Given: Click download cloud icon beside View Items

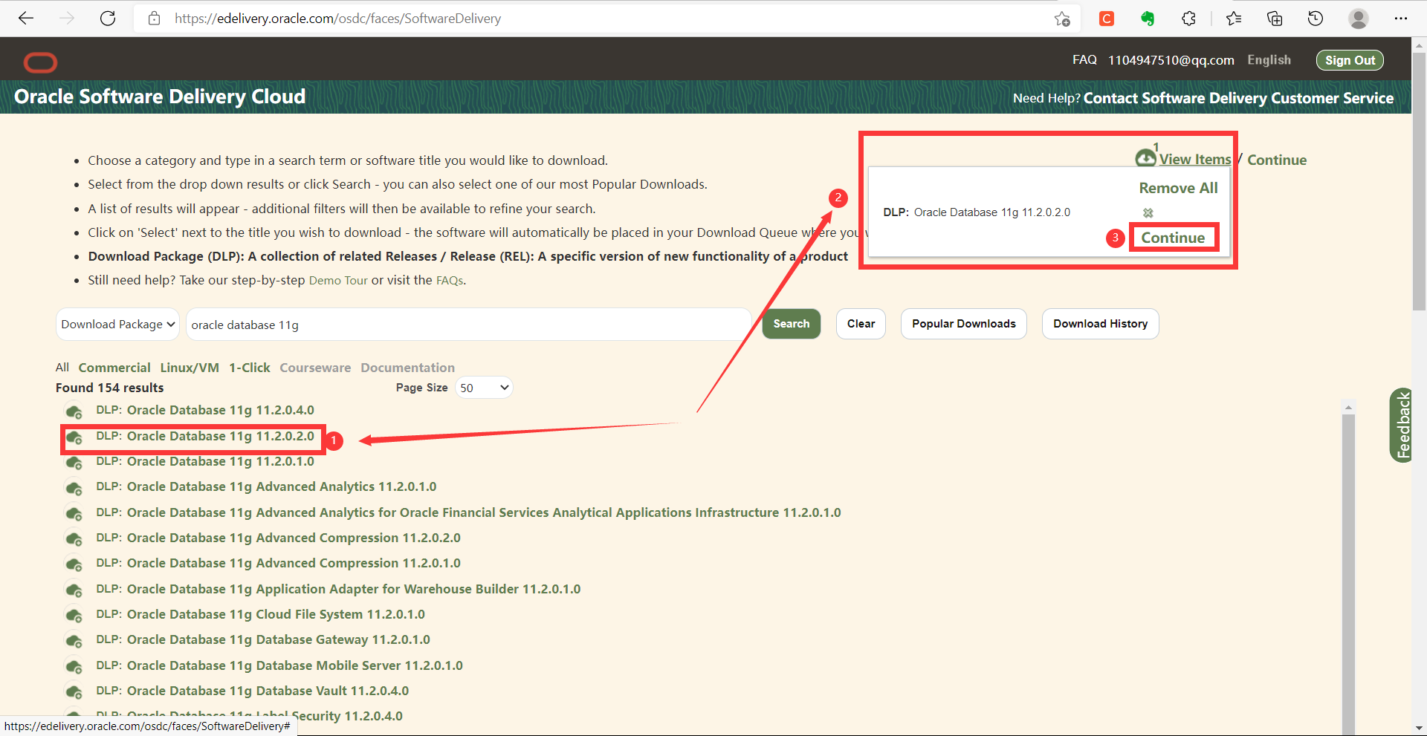Looking at the screenshot, I should (x=1145, y=157).
